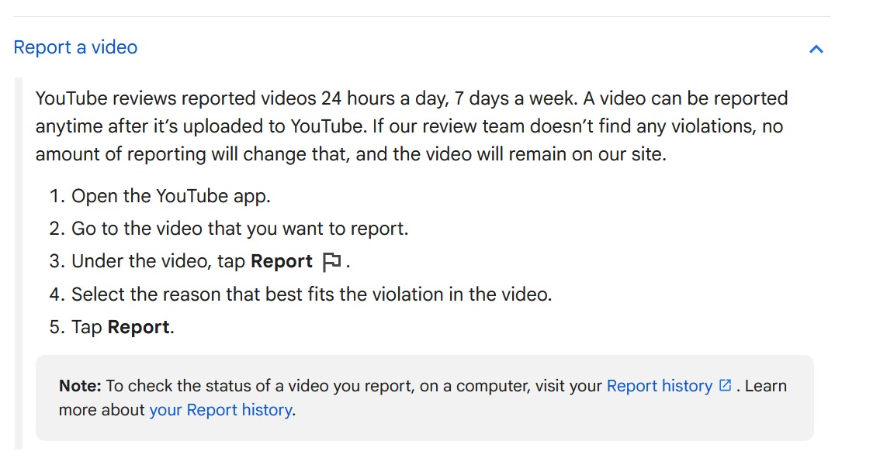Select the bold Report text in step 5
Image resolution: width=880 pixels, height=458 pixels.
click(140, 326)
